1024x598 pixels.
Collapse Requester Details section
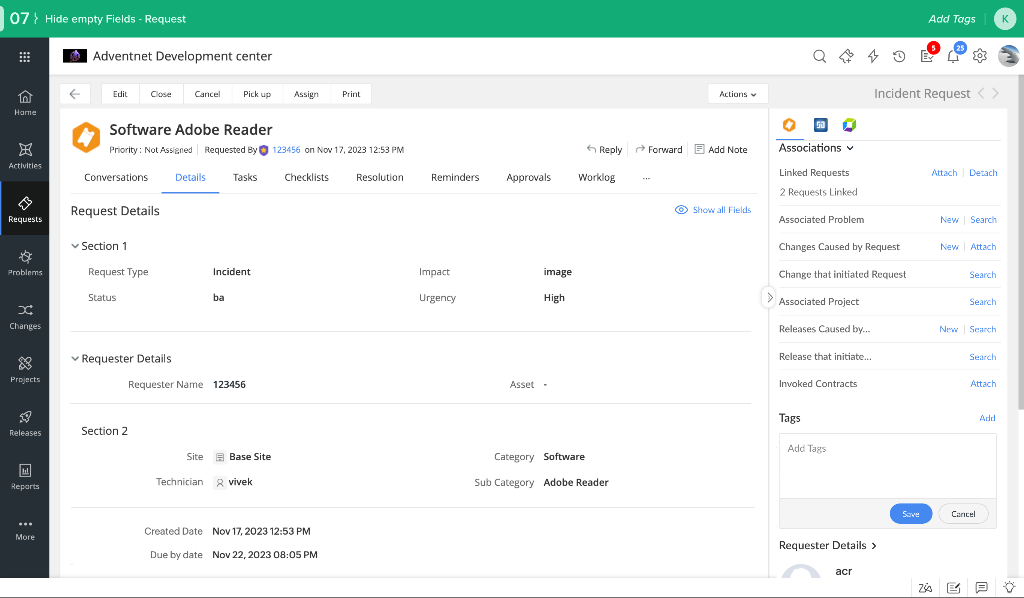[x=75, y=358]
